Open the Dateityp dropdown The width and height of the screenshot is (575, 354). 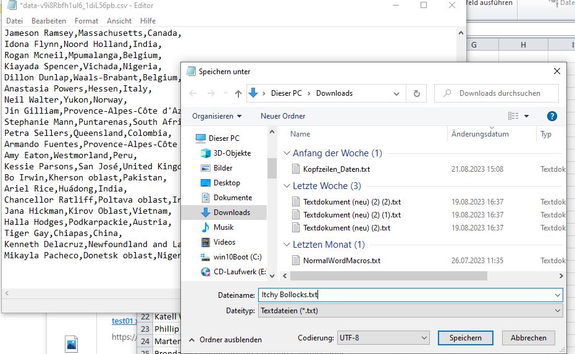point(557,311)
